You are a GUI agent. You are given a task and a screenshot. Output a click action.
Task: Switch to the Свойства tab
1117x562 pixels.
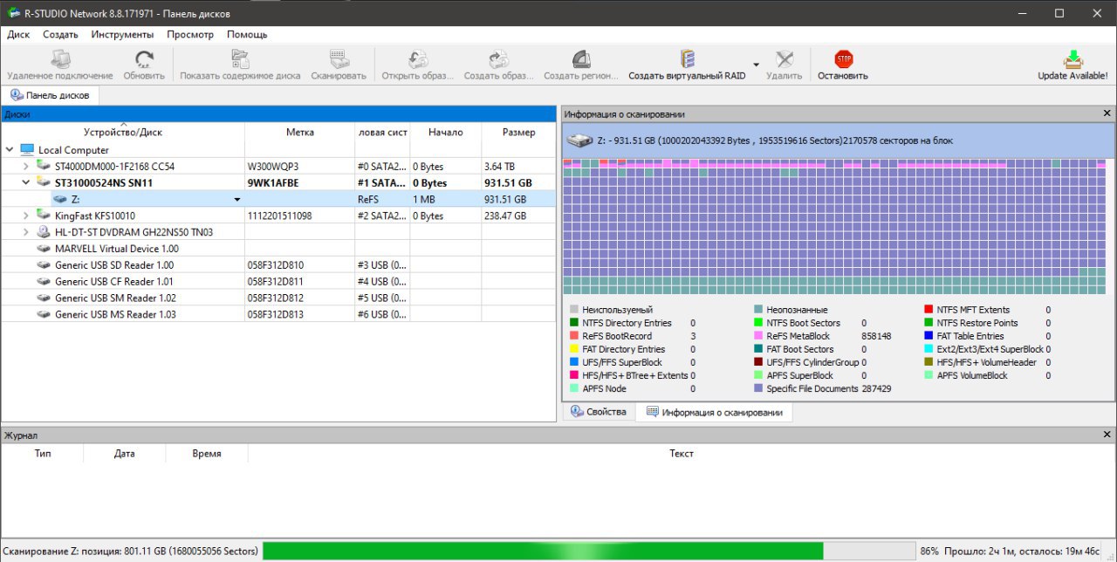[x=599, y=412]
